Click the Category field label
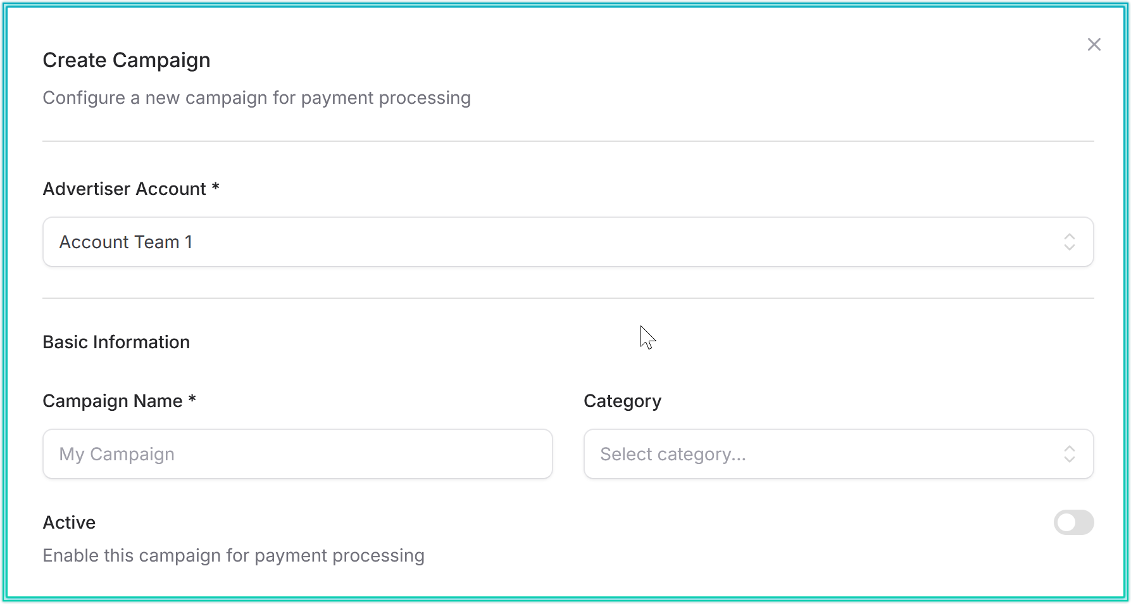 coord(622,401)
